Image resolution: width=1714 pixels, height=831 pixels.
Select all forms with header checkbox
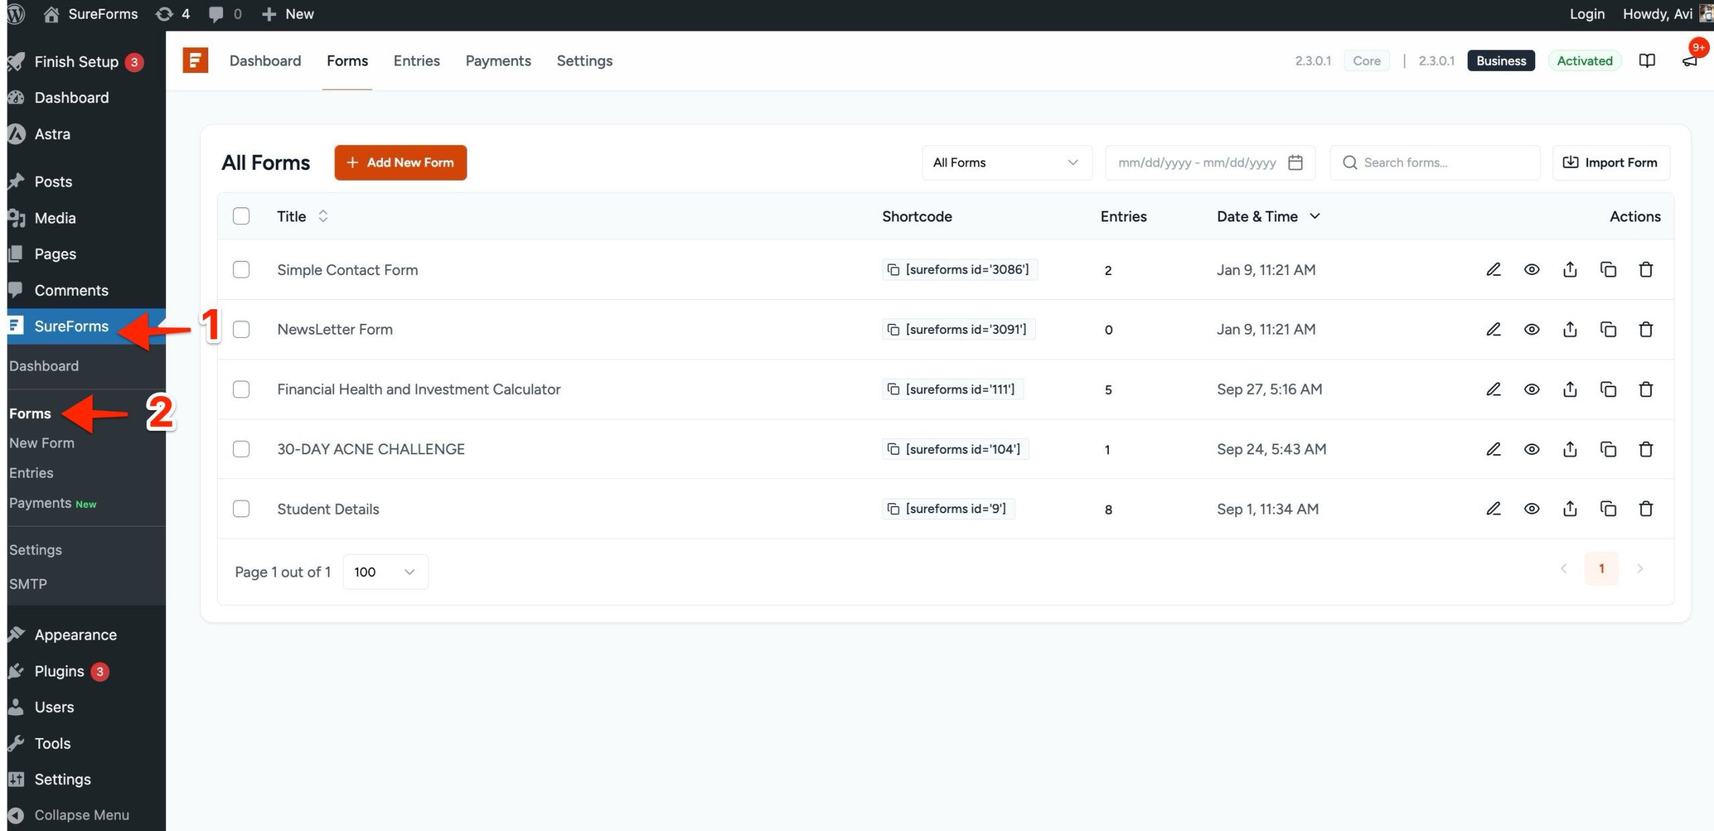(241, 216)
